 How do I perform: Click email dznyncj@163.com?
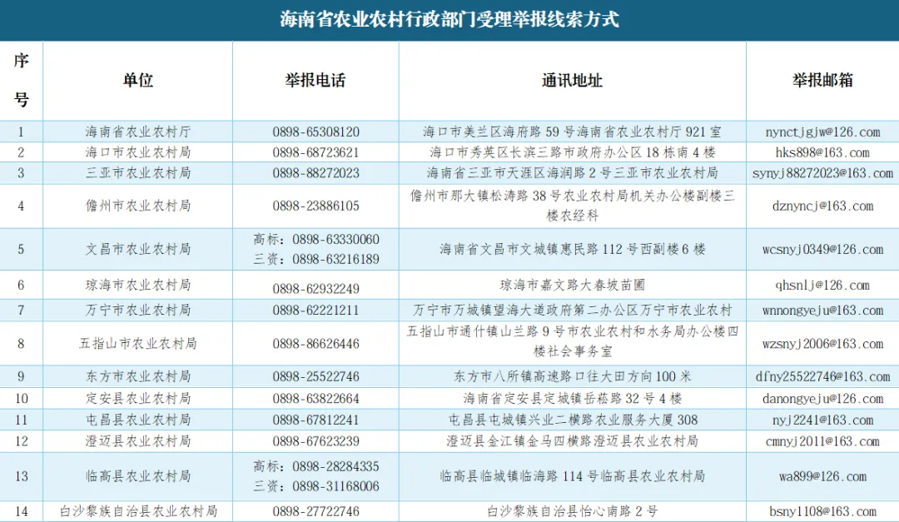pos(822,206)
